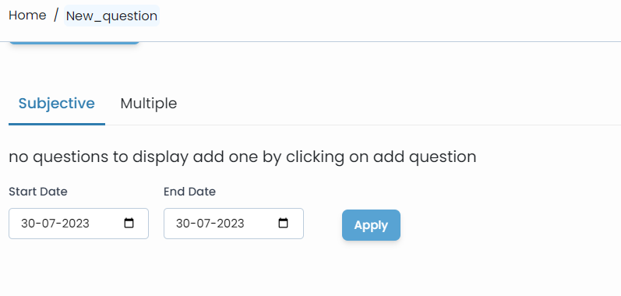Click the New_question breadcrumb item

click(111, 16)
